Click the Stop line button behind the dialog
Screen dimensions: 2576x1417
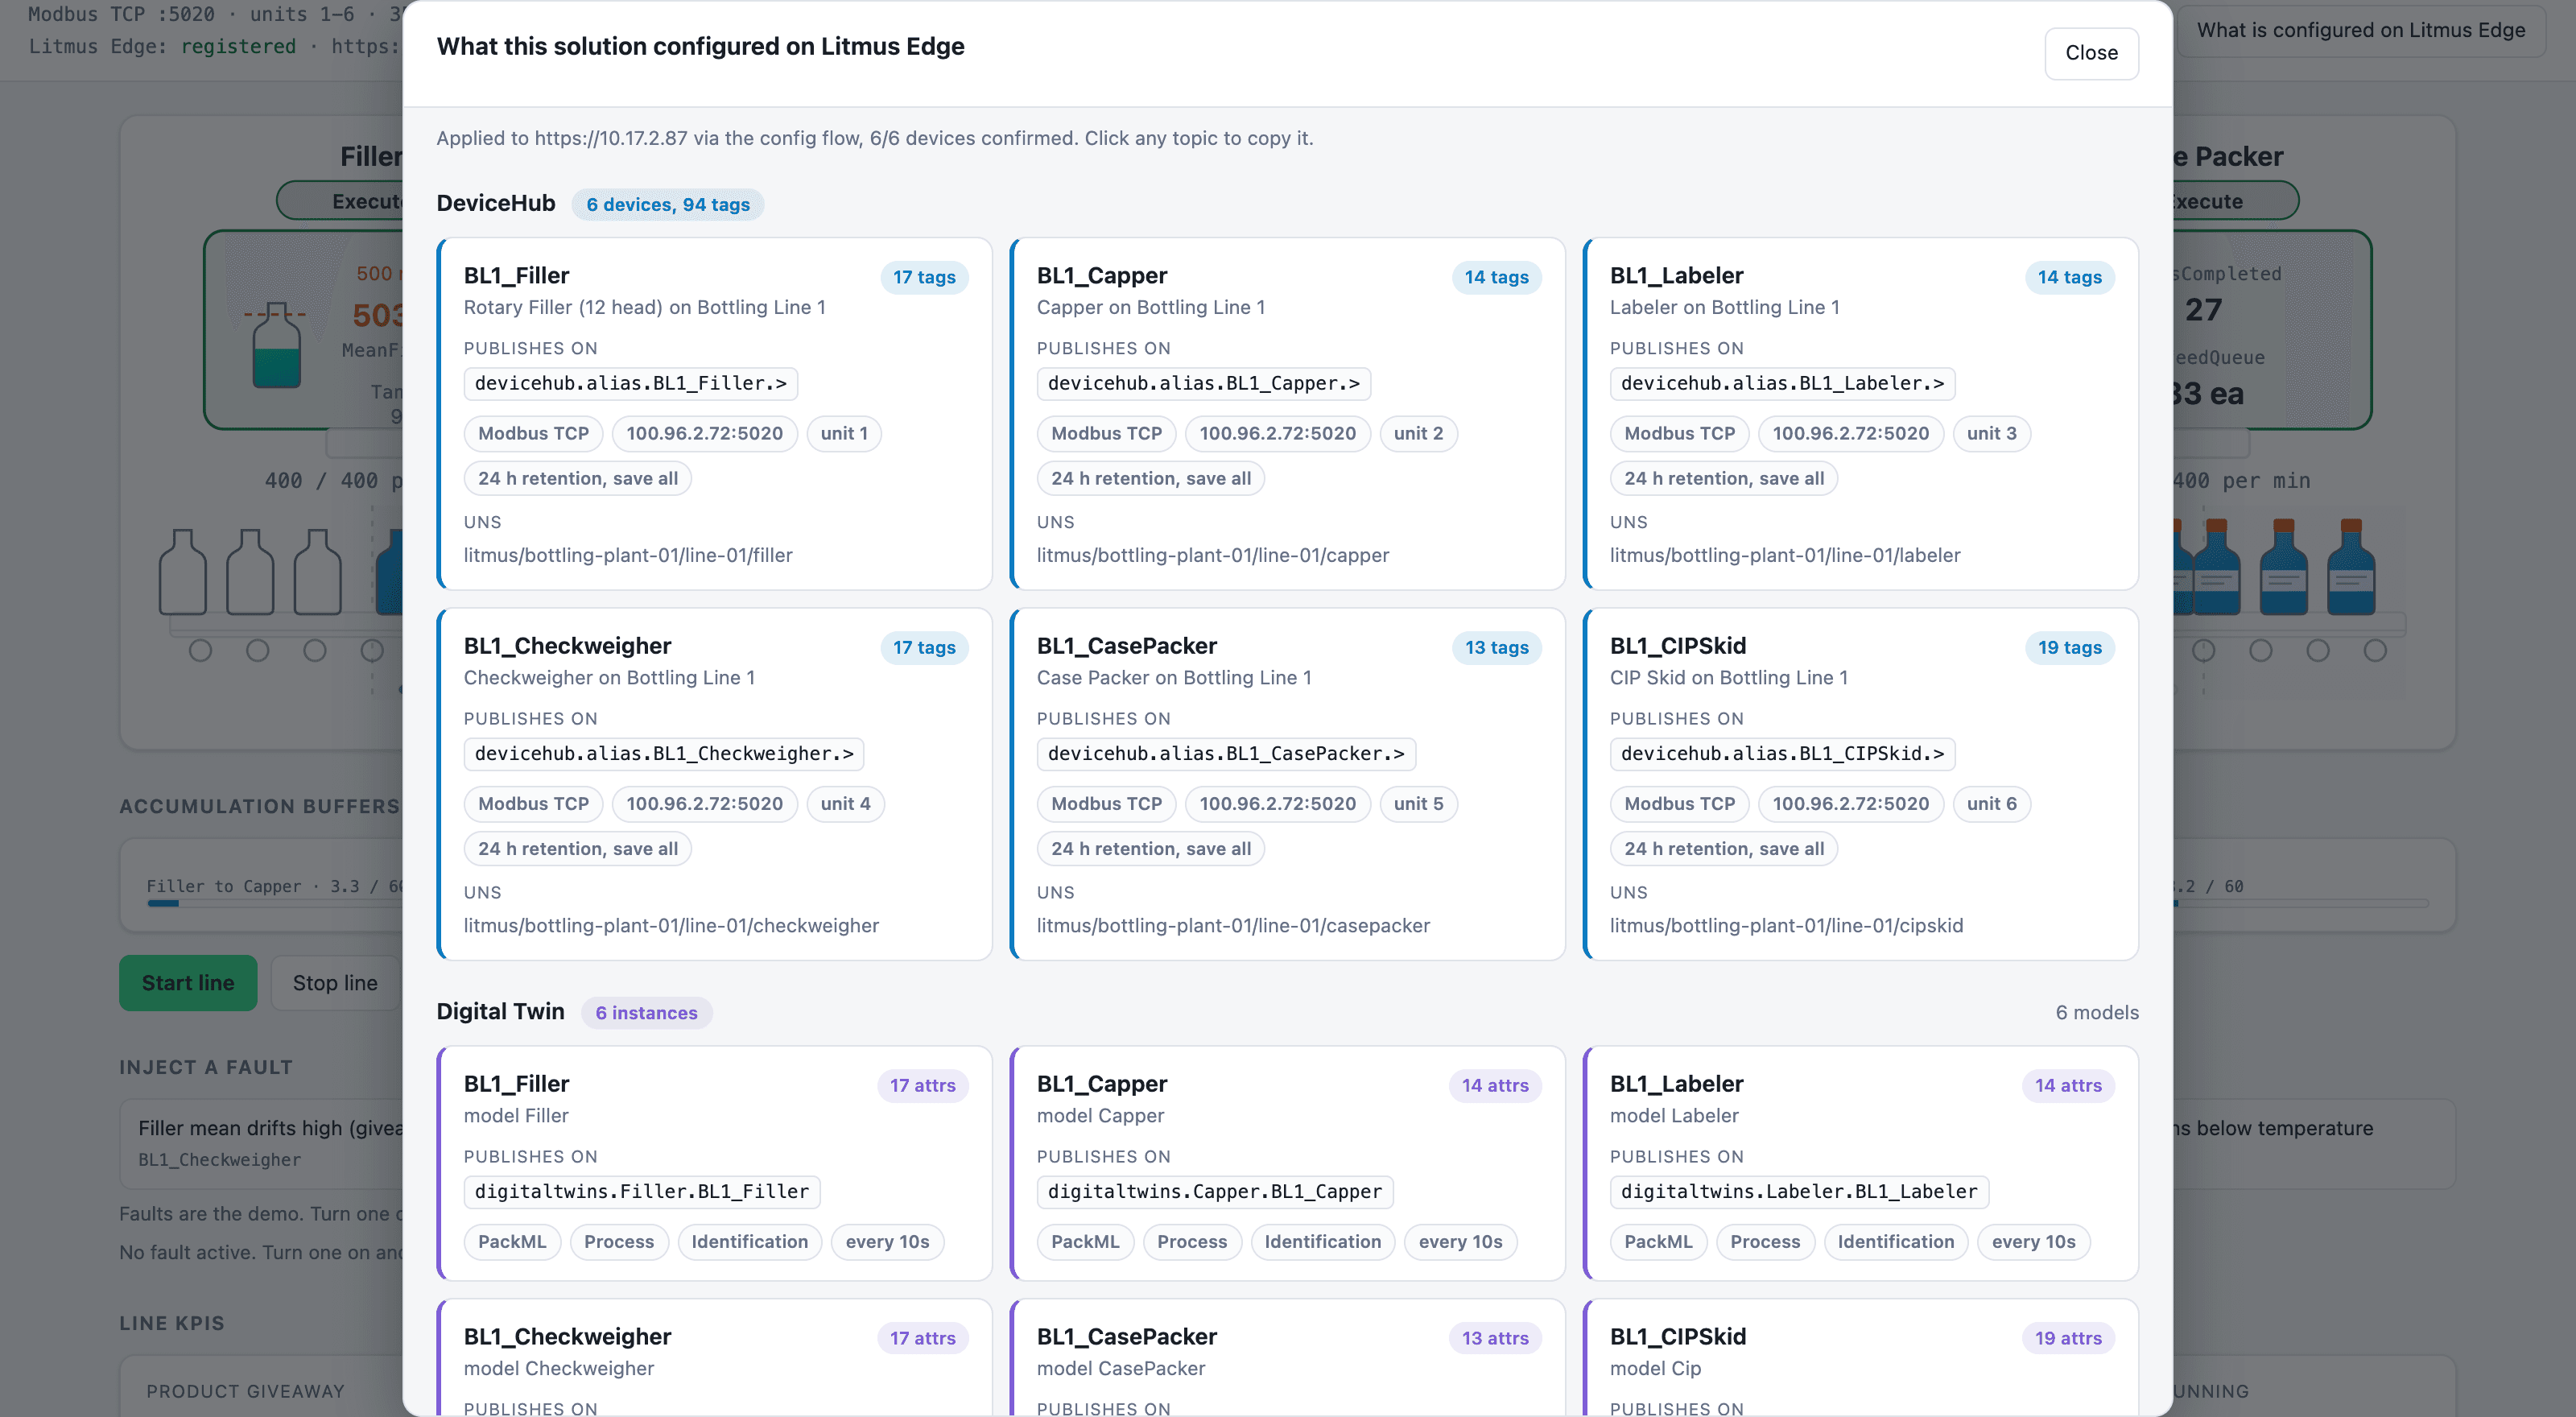click(x=335, y=984)
